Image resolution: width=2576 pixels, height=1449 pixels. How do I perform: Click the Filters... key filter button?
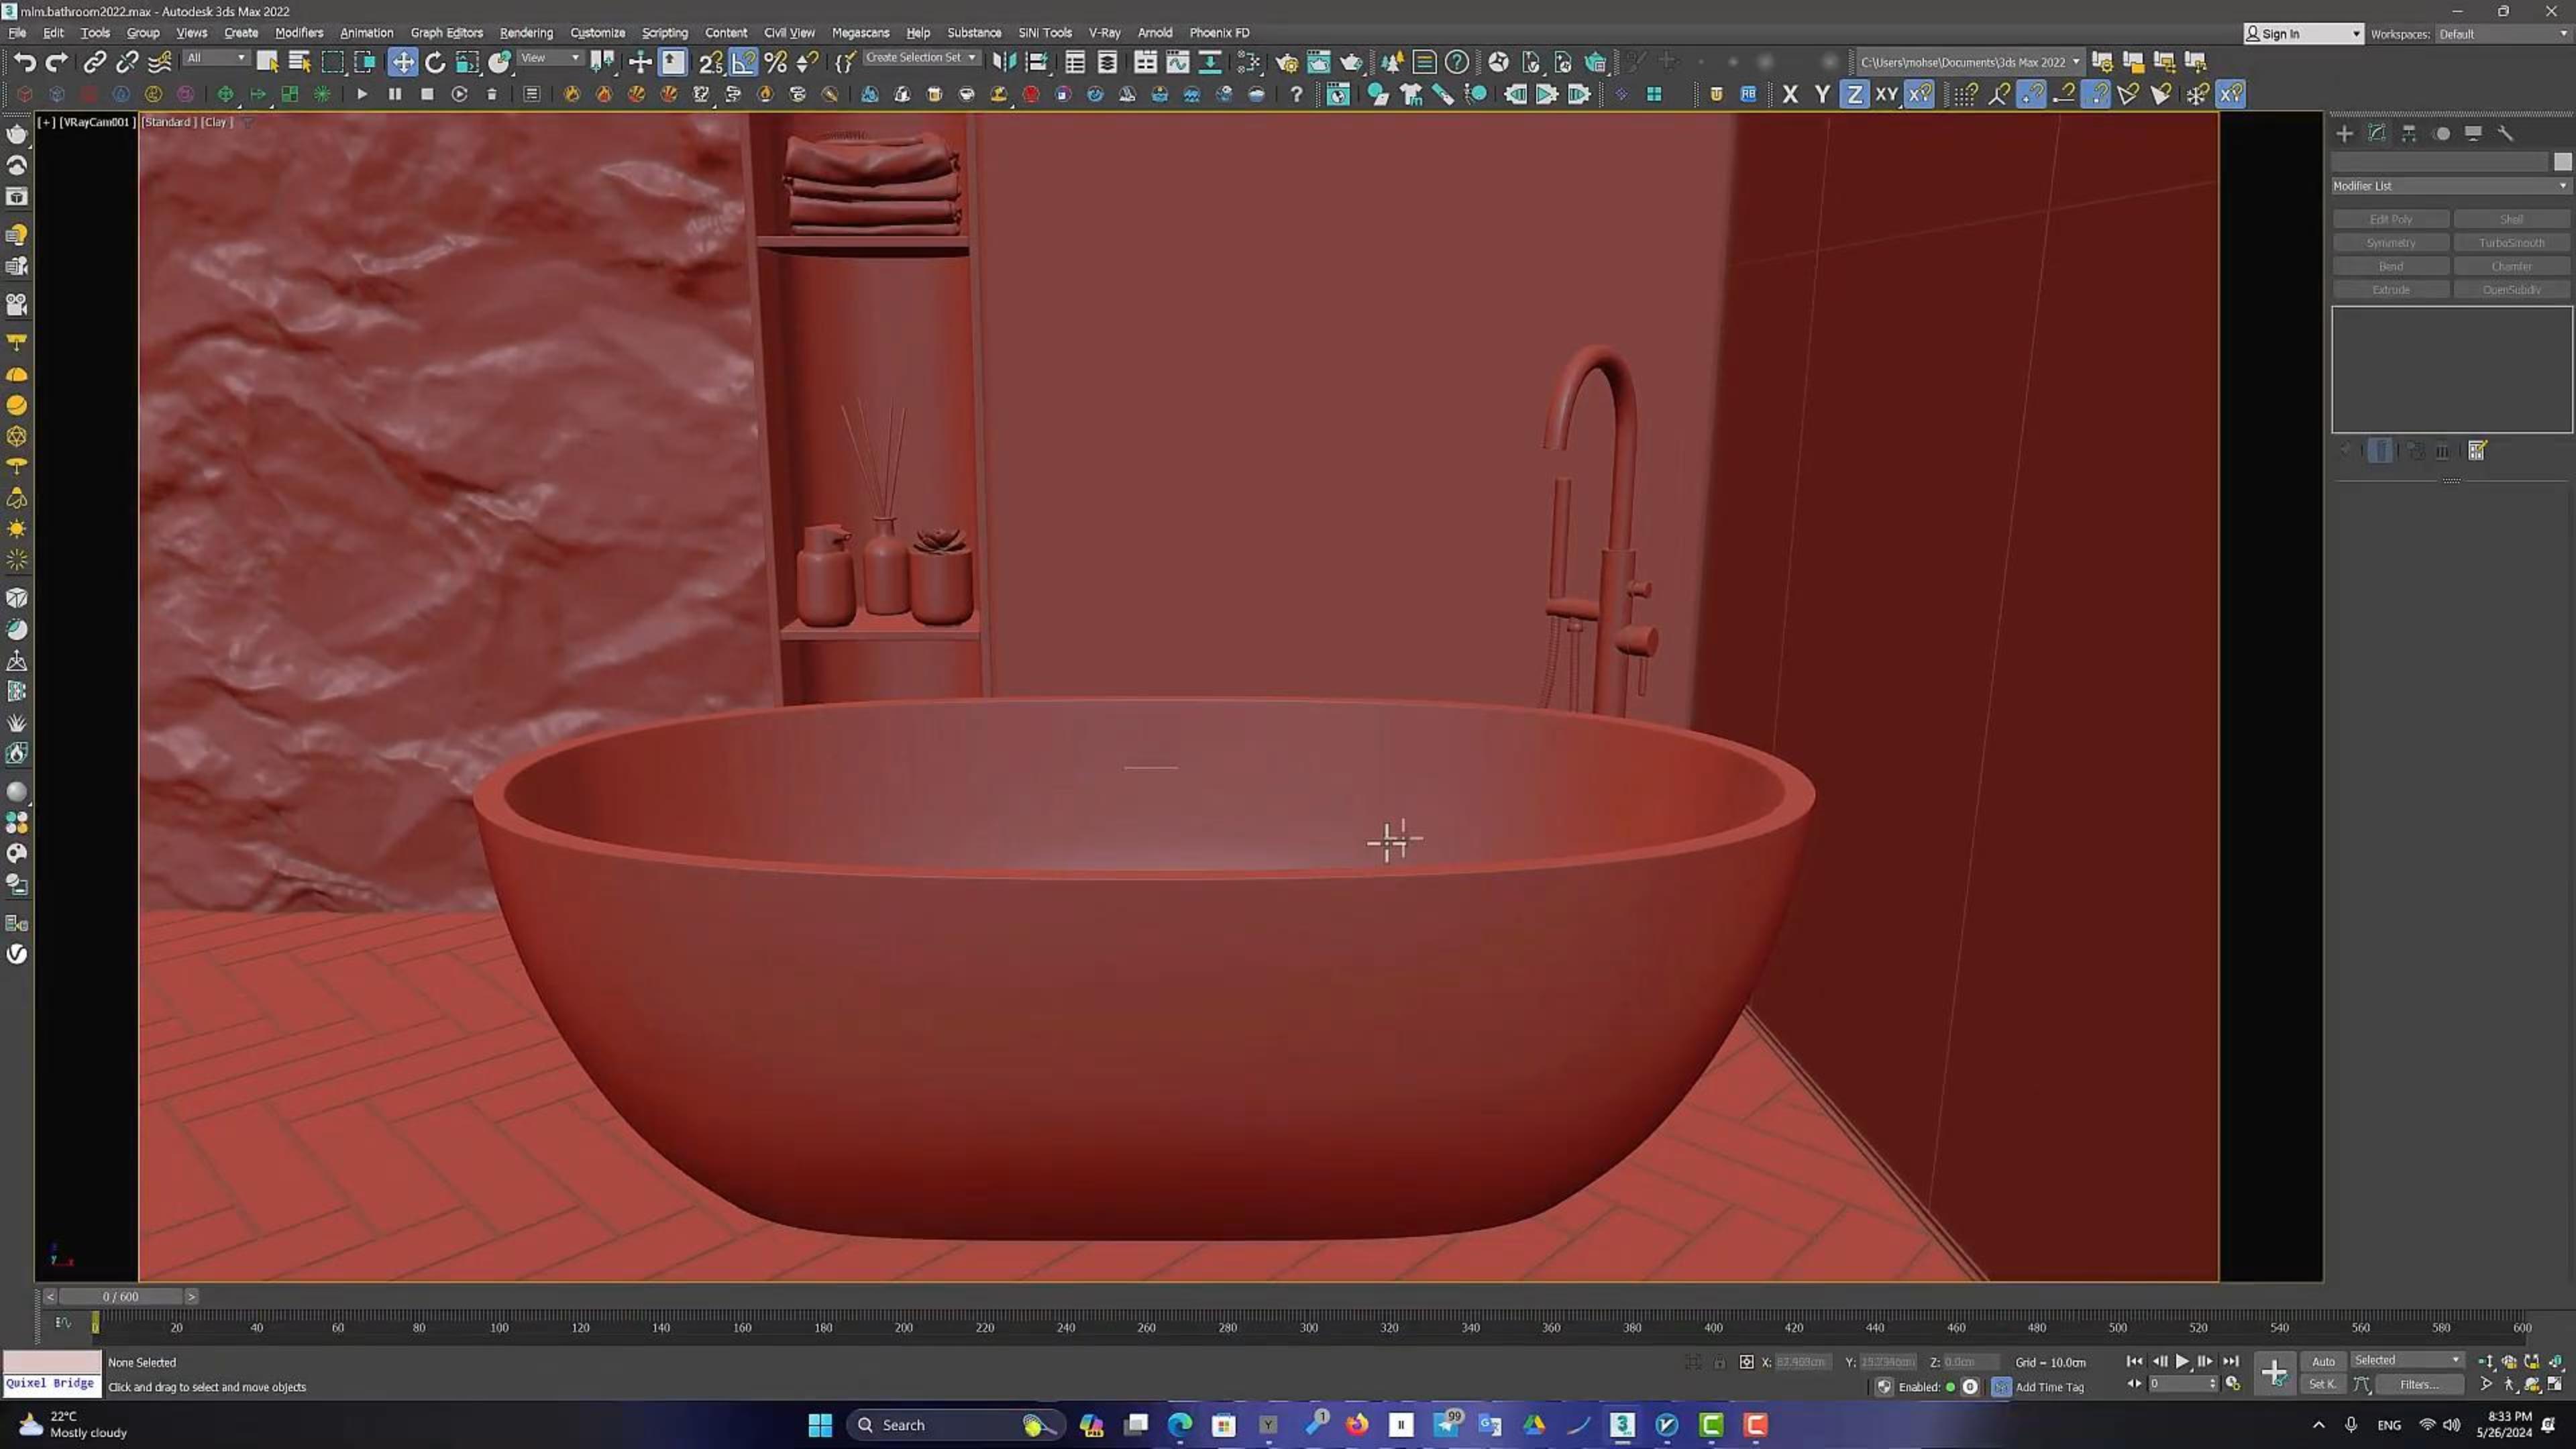click(2418, 1385)
